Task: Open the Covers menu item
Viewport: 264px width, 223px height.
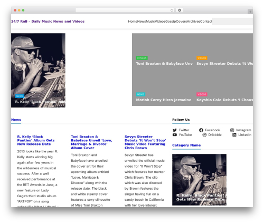Action: [181, 21]
